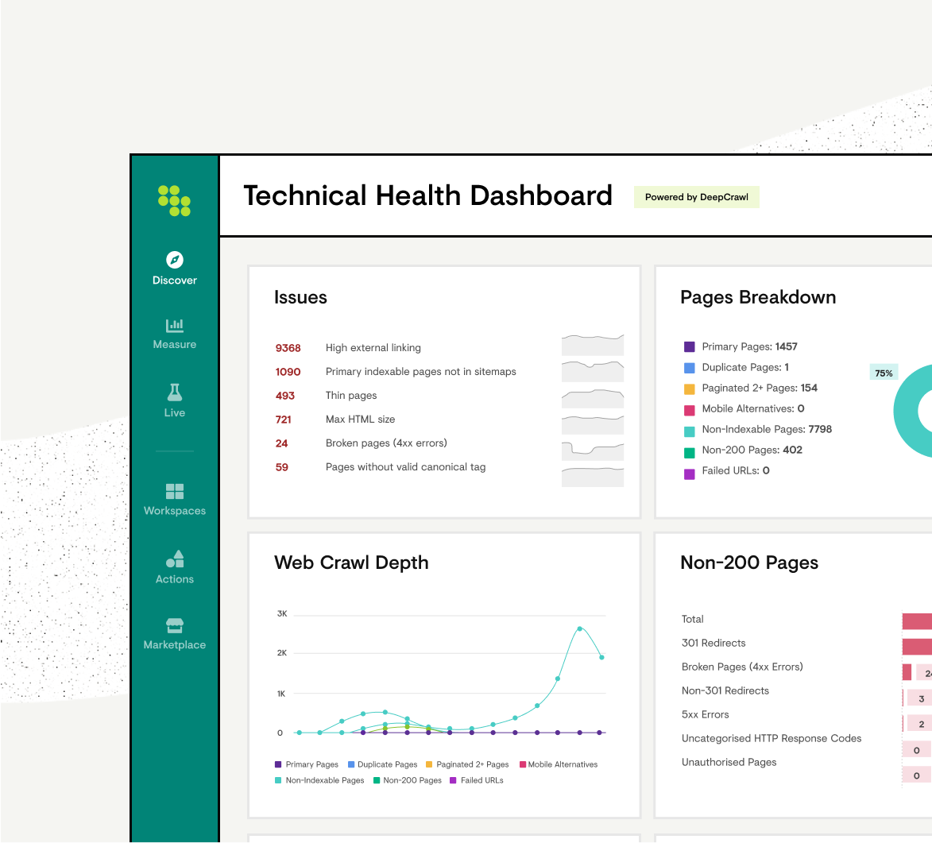932x843 pixels.
Task: Click the green dots app logo
Action: click(174, 201)
